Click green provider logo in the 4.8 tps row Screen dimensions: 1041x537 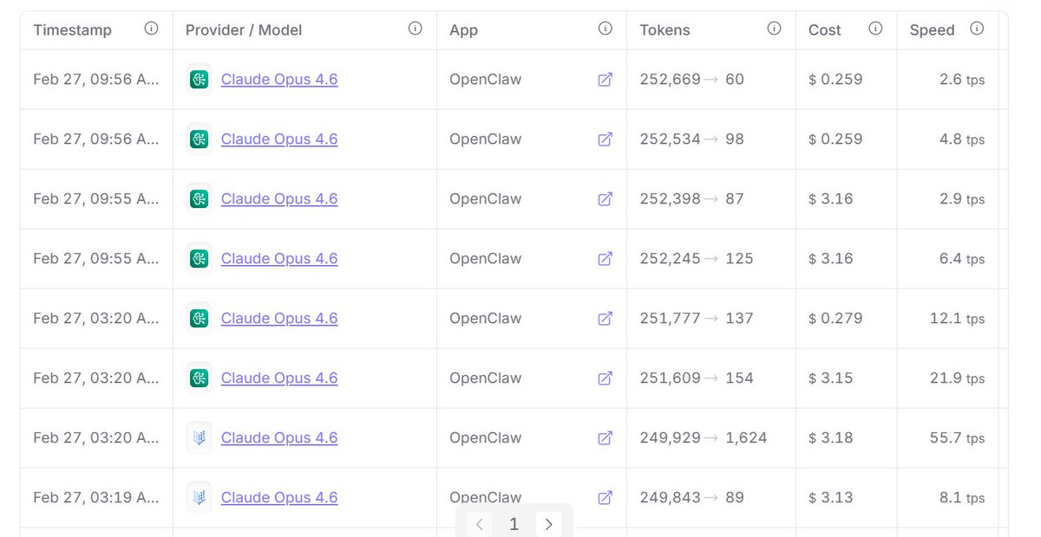(200, 139)
